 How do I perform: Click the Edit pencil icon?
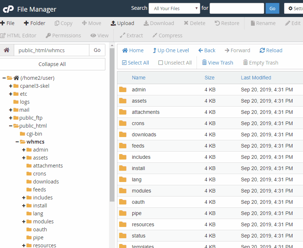[x=287, y=23]
